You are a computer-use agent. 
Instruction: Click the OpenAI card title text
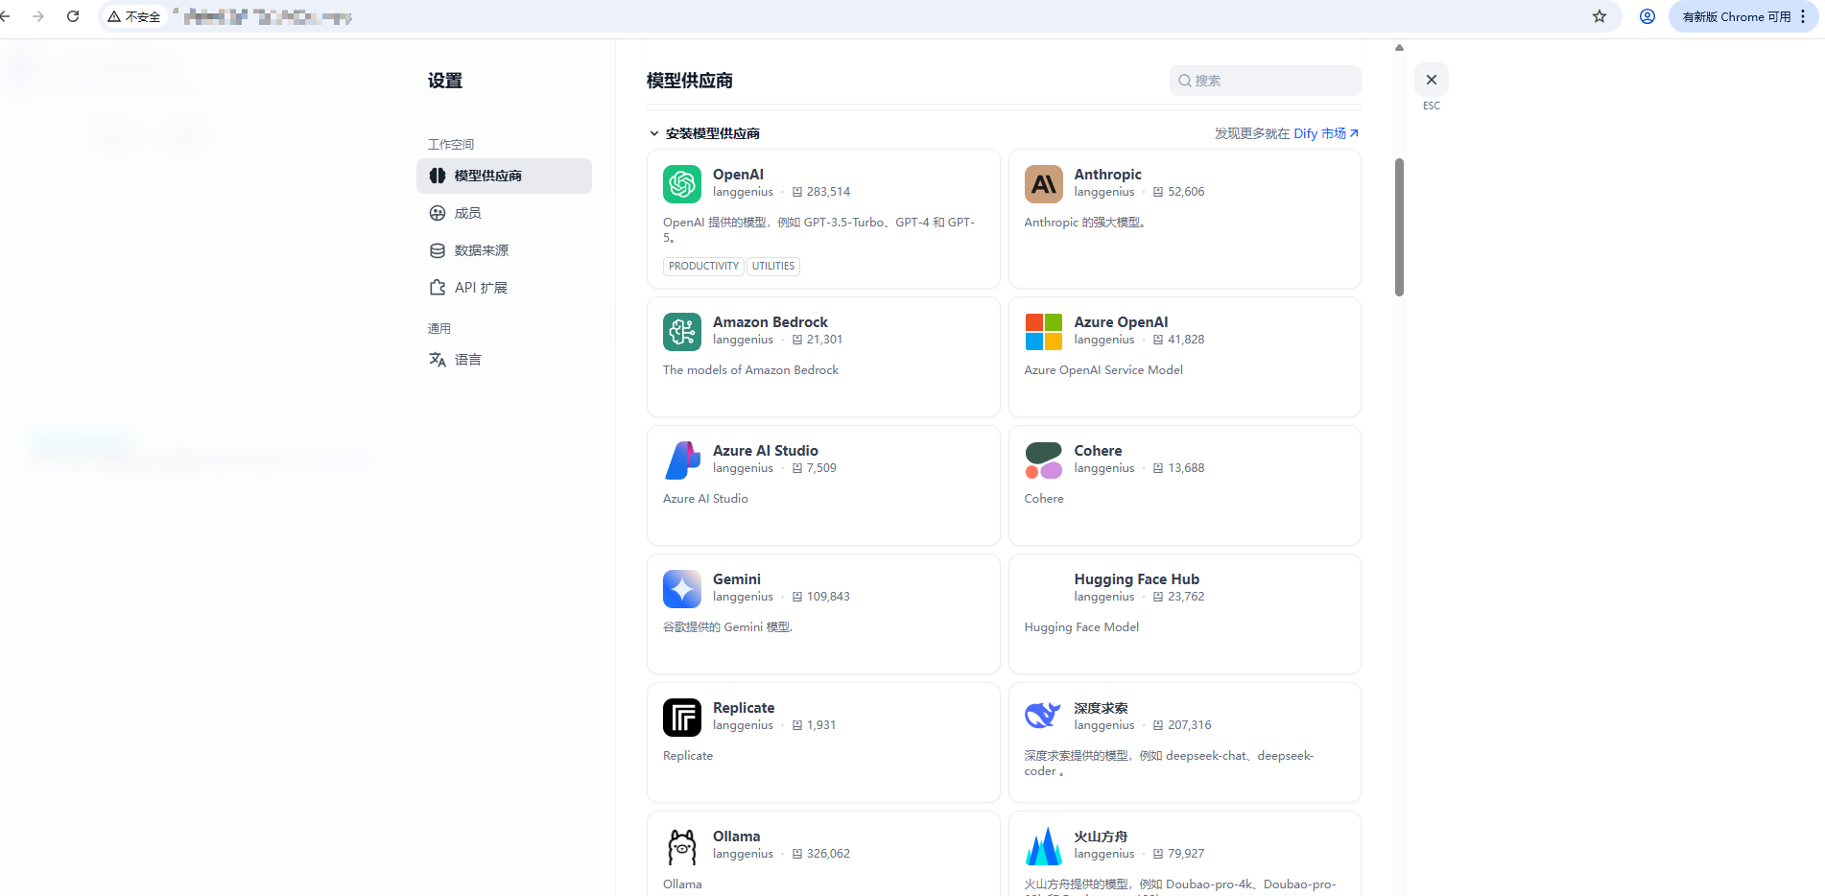[x=738, y=175]
